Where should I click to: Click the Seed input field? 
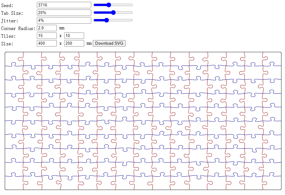(x=64, y=5)
